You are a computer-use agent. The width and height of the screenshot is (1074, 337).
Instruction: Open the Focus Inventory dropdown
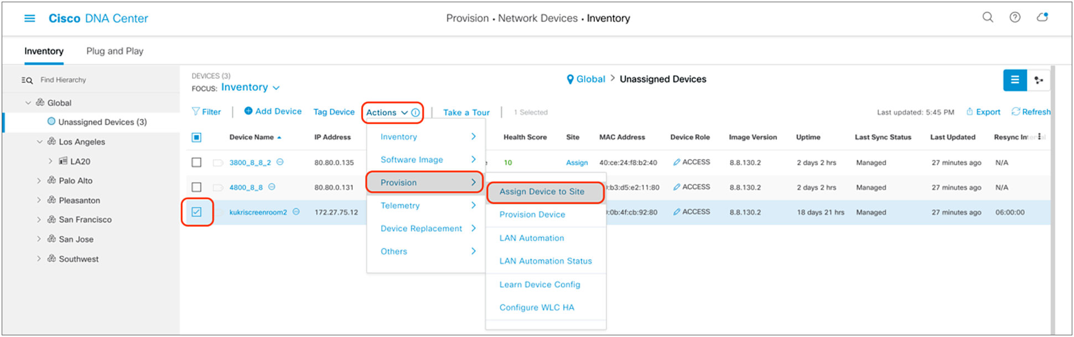coord(250,87)
